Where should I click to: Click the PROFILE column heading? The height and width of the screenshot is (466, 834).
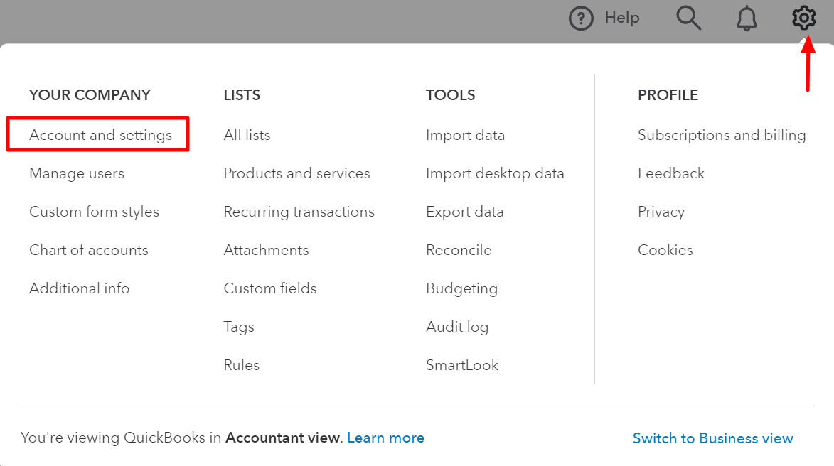click(x=668, y=95)
